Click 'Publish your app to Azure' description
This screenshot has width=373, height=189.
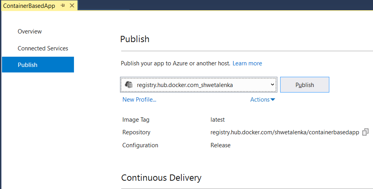click(x=175, y=63)
